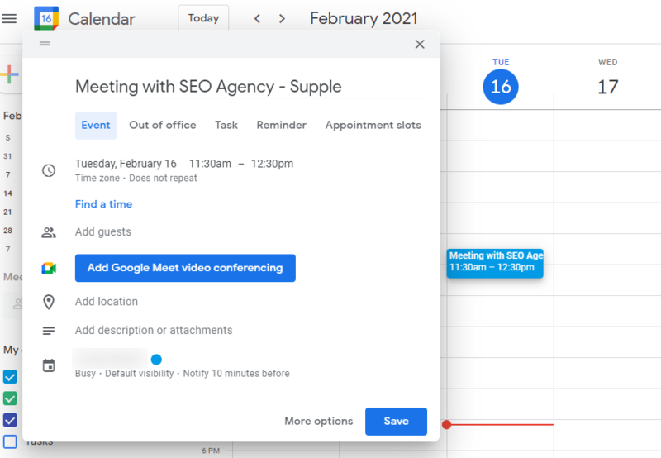Open the hamburger main menu
The height and width of the screenshot is (458, 661).
pos(9,18)
